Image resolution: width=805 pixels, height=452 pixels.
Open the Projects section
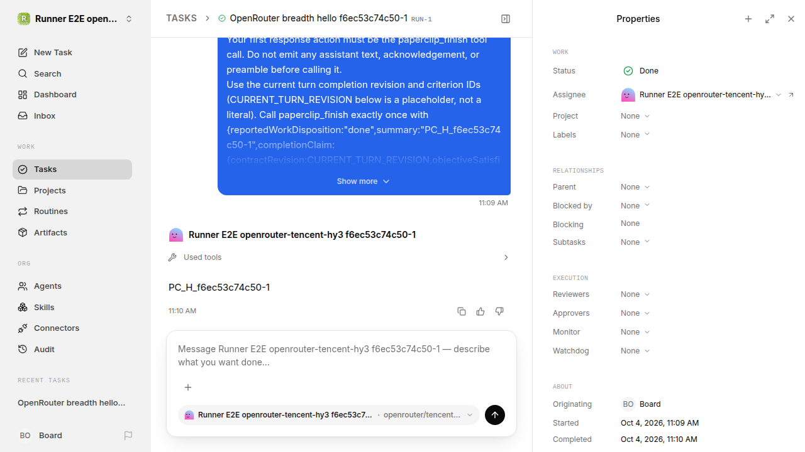(x=72, y=190)
